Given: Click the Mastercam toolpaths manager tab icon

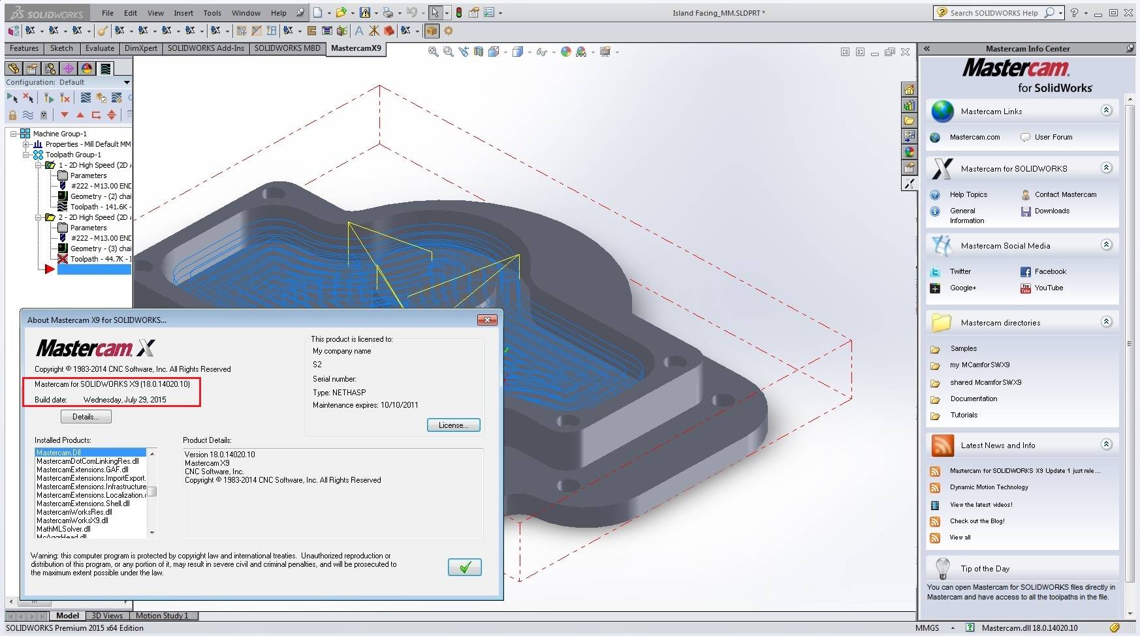Looking at the screenshot, I should 105,68.
